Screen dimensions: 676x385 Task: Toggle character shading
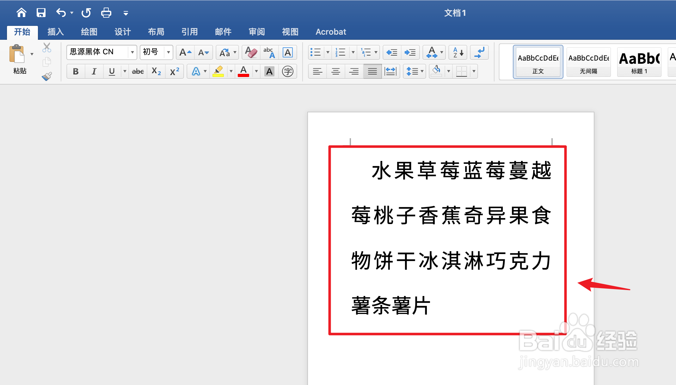[269, 71]
